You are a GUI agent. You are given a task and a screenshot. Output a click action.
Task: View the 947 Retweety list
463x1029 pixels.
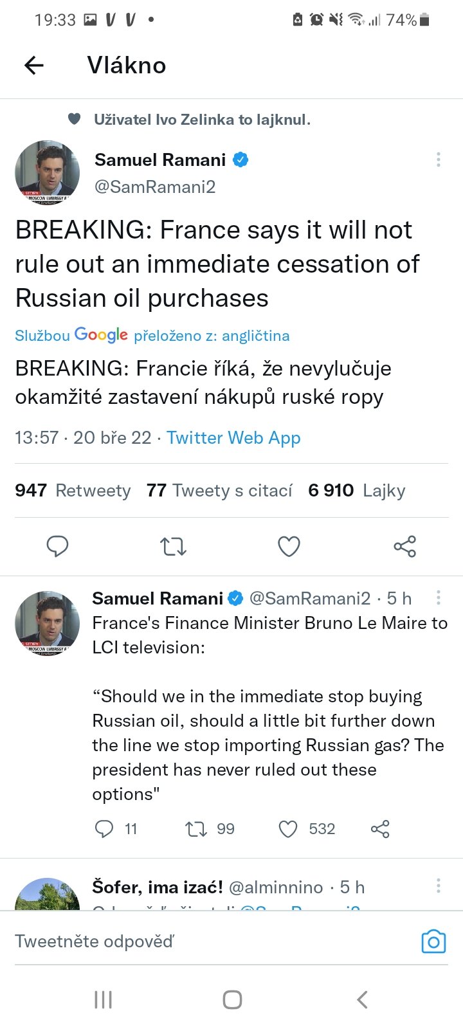(x=73, y=491)
